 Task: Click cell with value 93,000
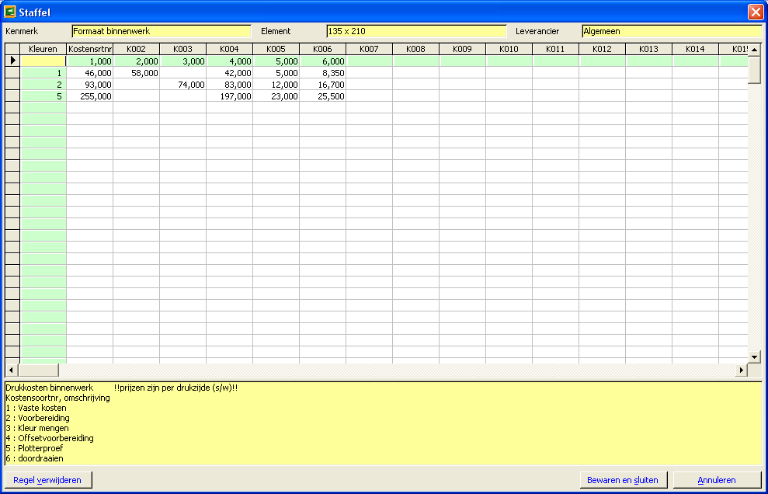click(x=89, y=85)
